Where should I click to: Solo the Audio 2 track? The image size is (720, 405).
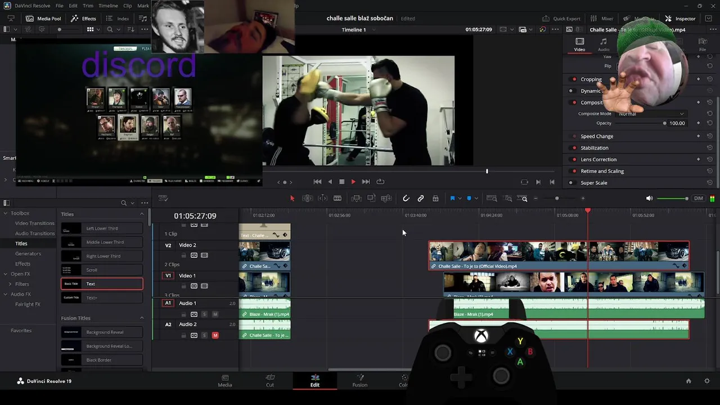(x=204, y=335)
